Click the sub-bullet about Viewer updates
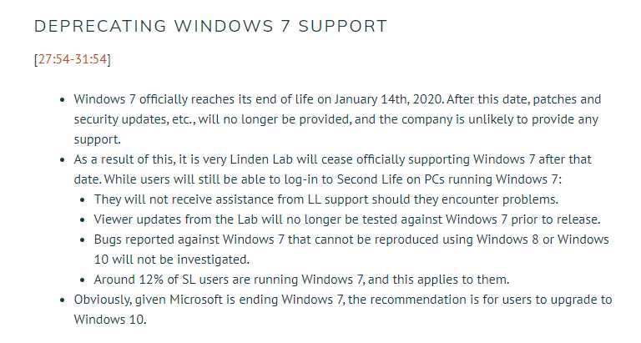This screenshot has height=343, width=641. click(347, 219)
